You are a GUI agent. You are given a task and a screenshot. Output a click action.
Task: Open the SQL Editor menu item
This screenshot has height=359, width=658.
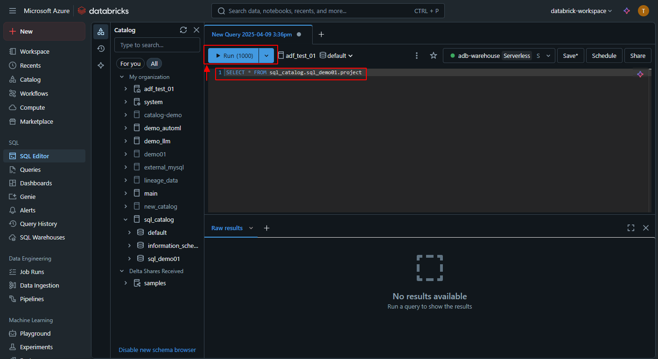(44, 156)
